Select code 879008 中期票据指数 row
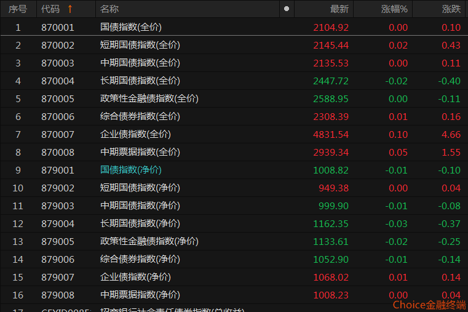Screen dimensions: 468x312 58,295
